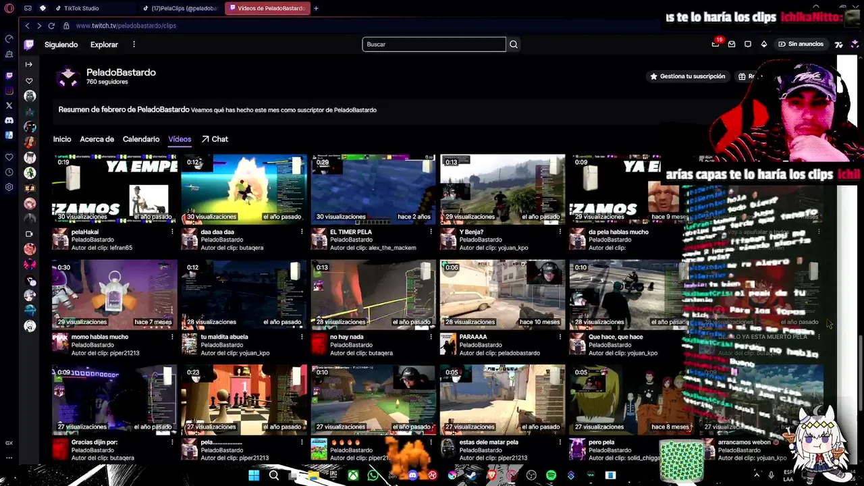Open Spotify from taskbar
The image size is (864, 486).
[x=551, y=476]
